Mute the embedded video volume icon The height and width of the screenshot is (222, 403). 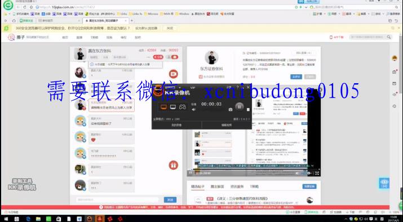coord(298,173)
